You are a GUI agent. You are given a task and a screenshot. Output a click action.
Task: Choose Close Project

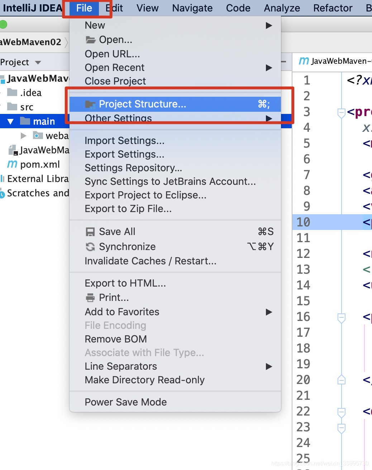[175, 81]
